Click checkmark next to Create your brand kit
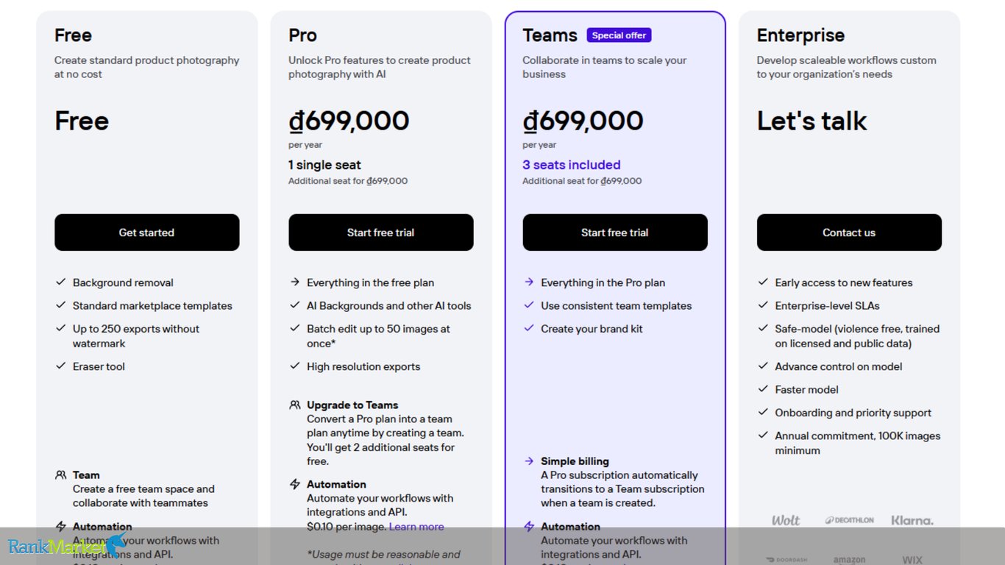Image resolution: width=1005 pixels, height=565 pixels. coord(529,328)
